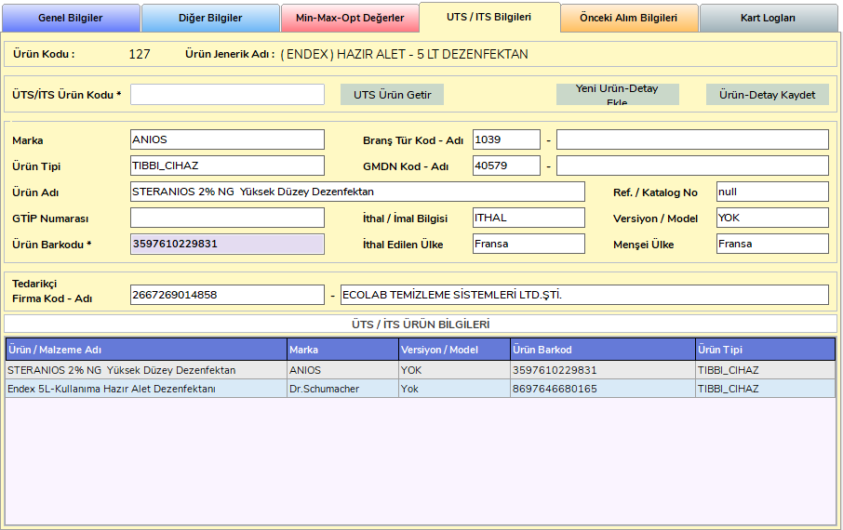Click the Ürün Adı field STERANIOS 2% NG

click(357, 192)
